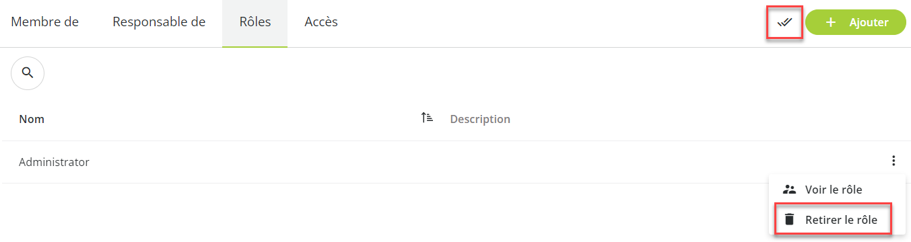Choose Voir le rôle from the menu
This screenshot has width=911, height=242.
[x=835, y=190]
